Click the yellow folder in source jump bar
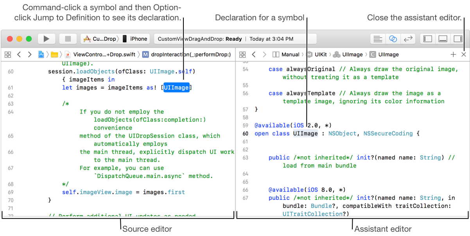This screenshot has height=236, width=470. [x=54, y=54]
